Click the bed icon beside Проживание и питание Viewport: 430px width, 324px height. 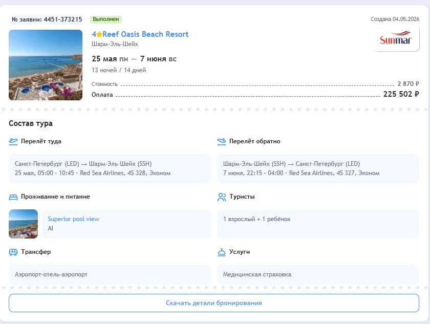click(x=13, y=197)
